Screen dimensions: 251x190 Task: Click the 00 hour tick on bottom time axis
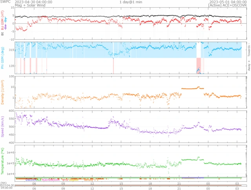pyautogui.click(x=208, y=183)
